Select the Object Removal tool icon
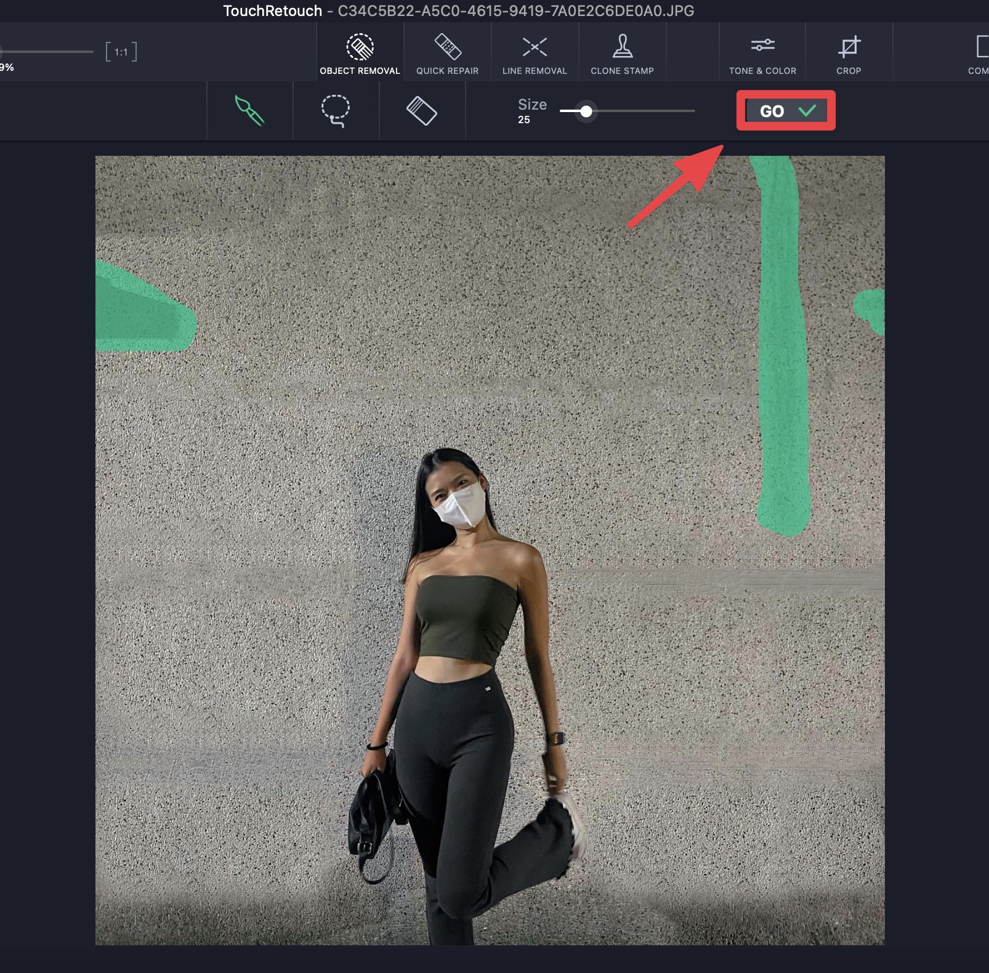The height and width of the screenshot is (973, 989). click(360, 47)
